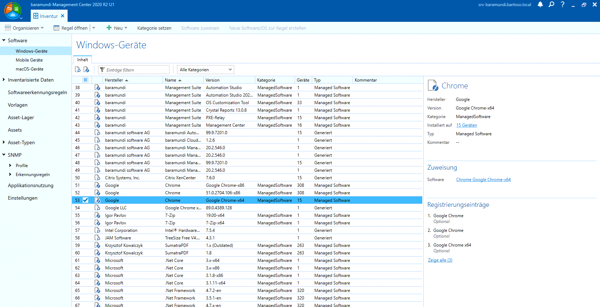Click Chrome detail panel header icon
The width and height of the screenshot is (600, 307).
point(433,86)
